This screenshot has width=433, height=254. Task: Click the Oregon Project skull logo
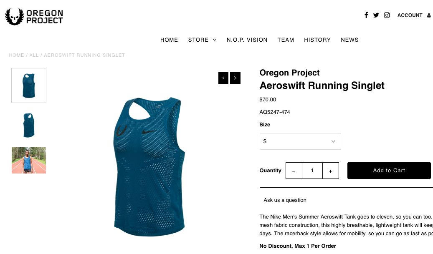click(15, 17)
